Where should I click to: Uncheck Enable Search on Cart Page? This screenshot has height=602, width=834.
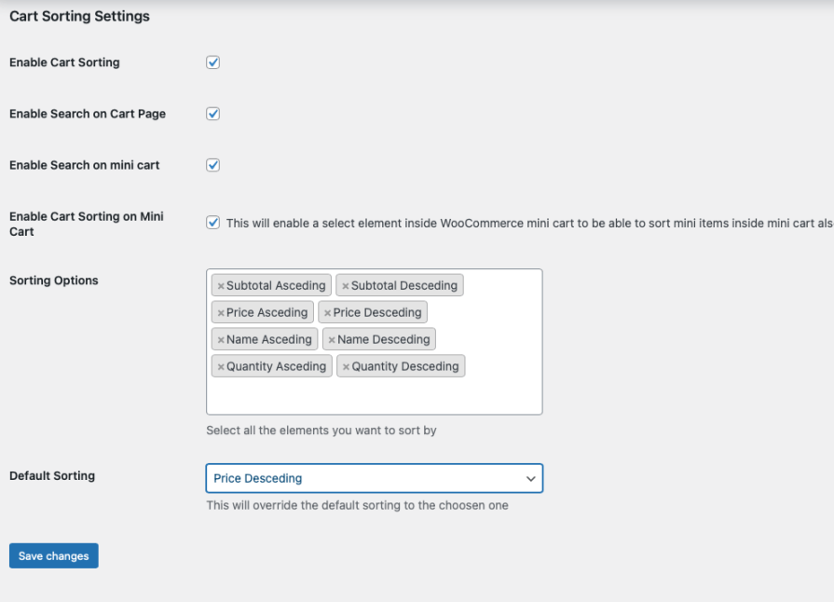coord(212,113)
